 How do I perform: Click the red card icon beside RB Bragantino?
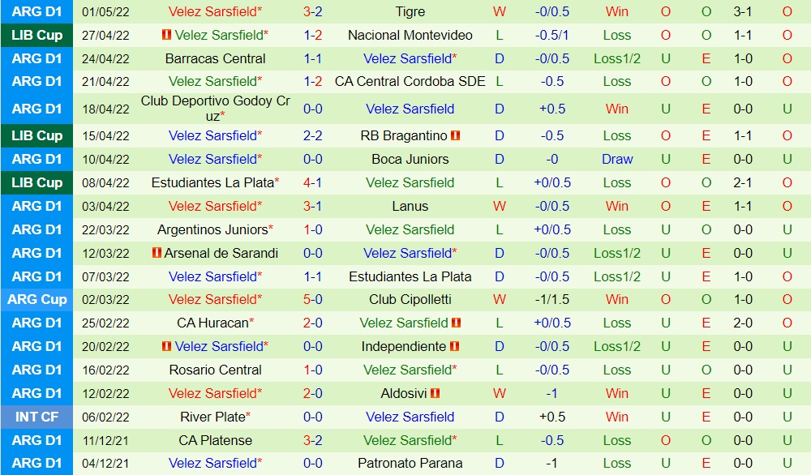pos(456,135)
